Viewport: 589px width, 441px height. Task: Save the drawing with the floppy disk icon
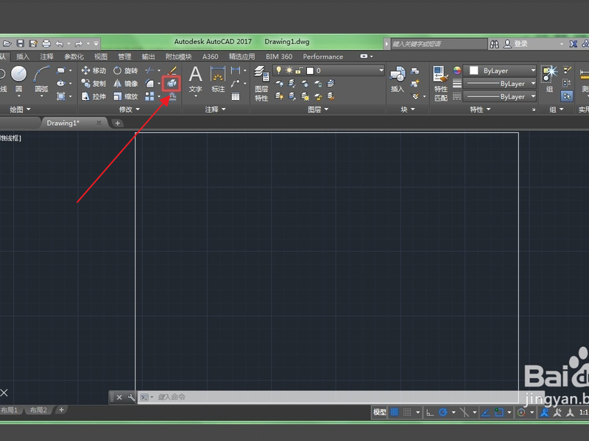(21, 44)
